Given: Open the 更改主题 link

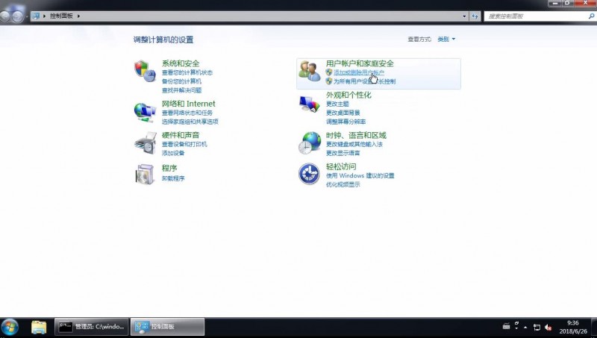Looking at the screenshot, I should pos(337,104).
